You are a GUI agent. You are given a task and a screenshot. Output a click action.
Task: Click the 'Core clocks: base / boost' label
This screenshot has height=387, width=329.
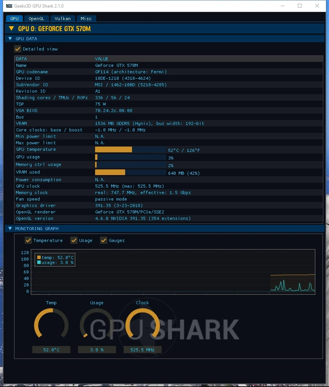pyautogui.click(x=49, y=130)
